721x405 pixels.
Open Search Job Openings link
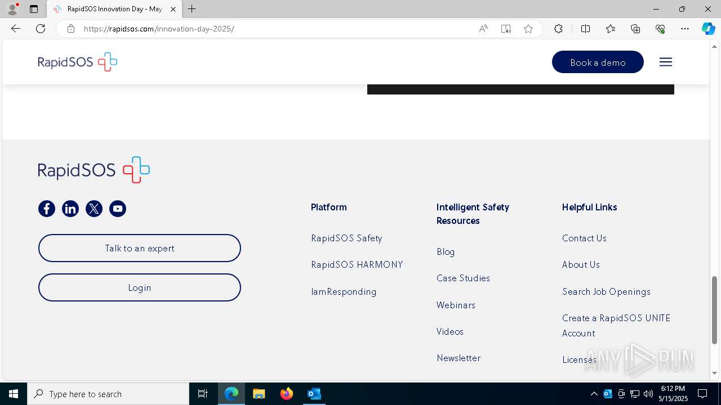(x=606, y=292)
